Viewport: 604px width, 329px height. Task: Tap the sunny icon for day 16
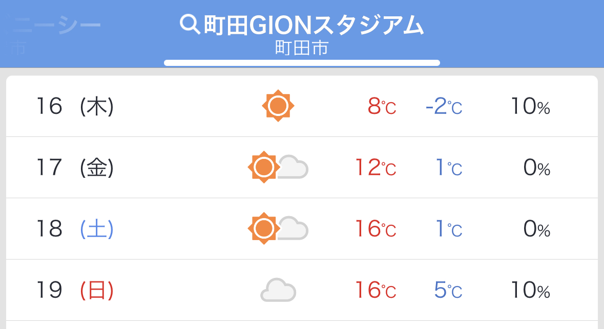278,106
